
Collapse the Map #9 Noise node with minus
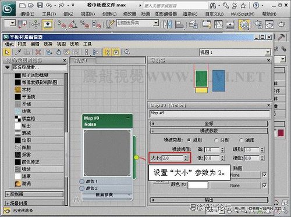[128, 118]
